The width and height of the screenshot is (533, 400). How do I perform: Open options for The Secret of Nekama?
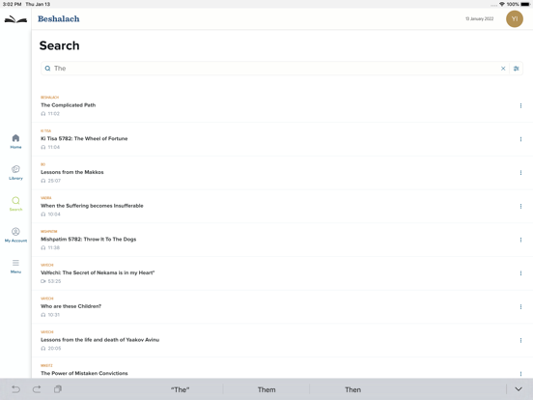[x=520, y=273]
